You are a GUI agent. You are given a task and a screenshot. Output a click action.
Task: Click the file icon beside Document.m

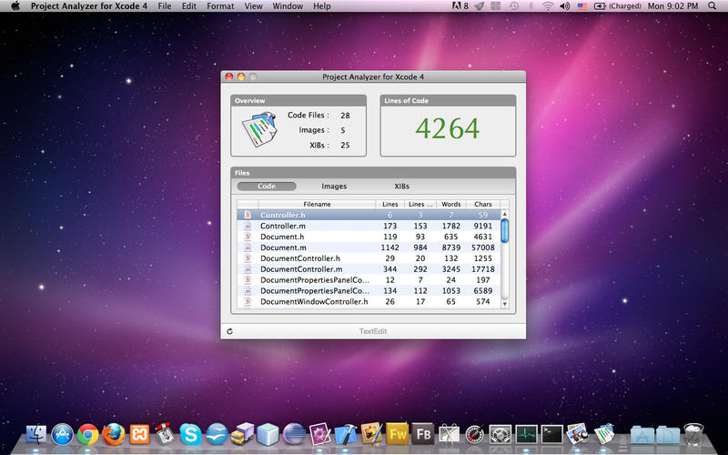pos(248,248)
